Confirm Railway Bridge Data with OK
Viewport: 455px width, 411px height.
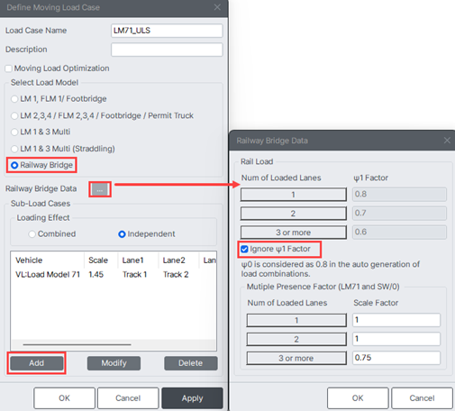click(x=358, y=398)
